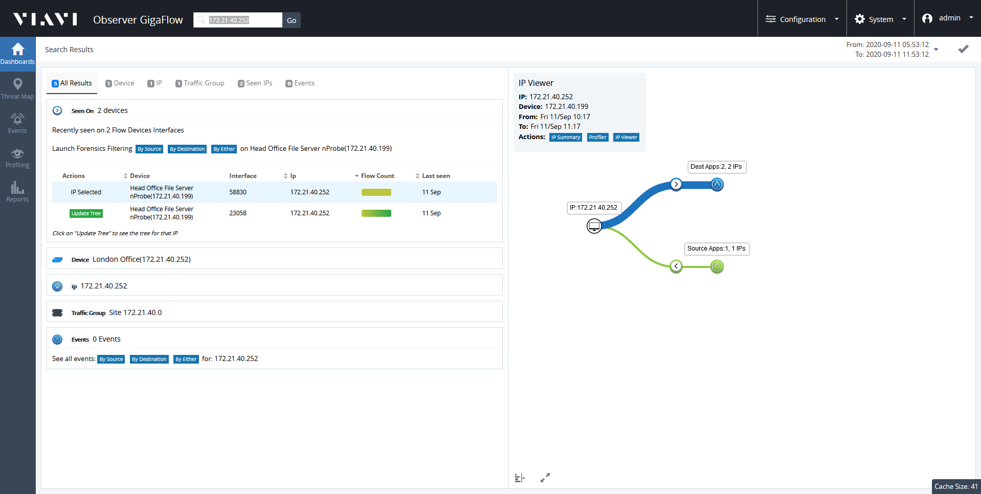Click the IP:172.21.40.252 graph label

594,208
